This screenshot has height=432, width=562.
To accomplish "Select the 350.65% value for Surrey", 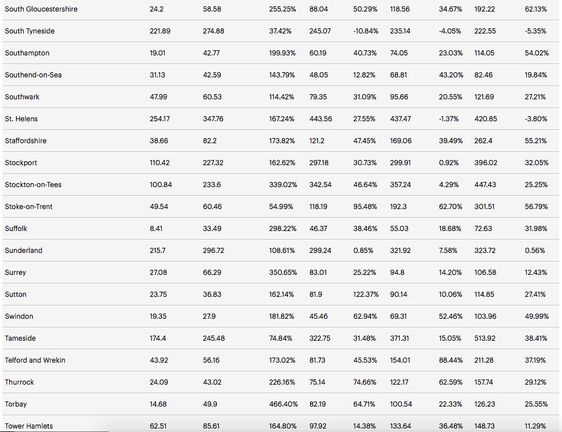I will coord(282,273).
